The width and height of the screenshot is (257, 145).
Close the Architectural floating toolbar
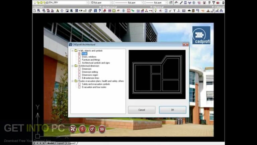(151, 7)
